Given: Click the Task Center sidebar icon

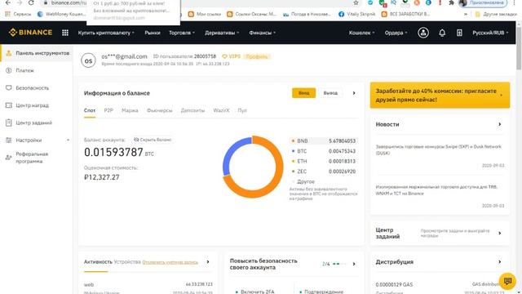Looking at the screenshot, I should coord(9,122).
